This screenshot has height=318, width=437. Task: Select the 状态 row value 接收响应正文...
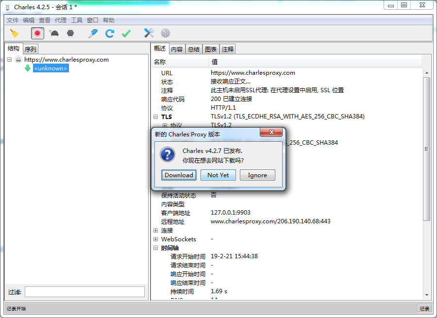(231, 82)
